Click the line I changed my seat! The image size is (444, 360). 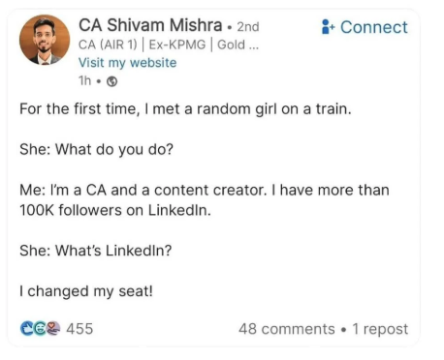(86, 291)
